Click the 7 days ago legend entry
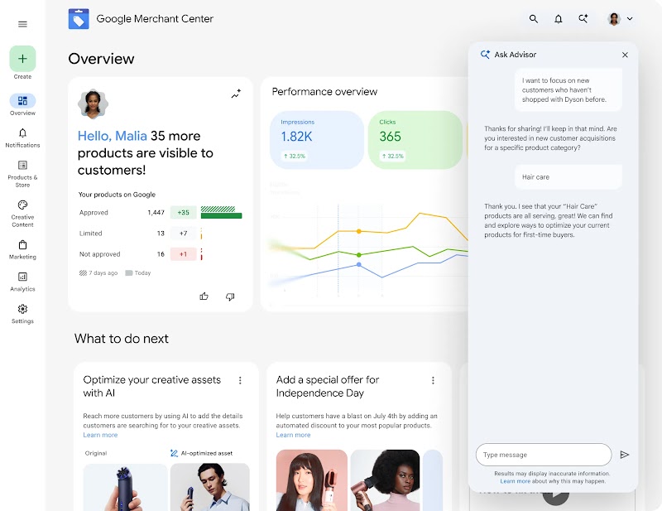Viewport: 662px width, 511px height. click(98, 273)
